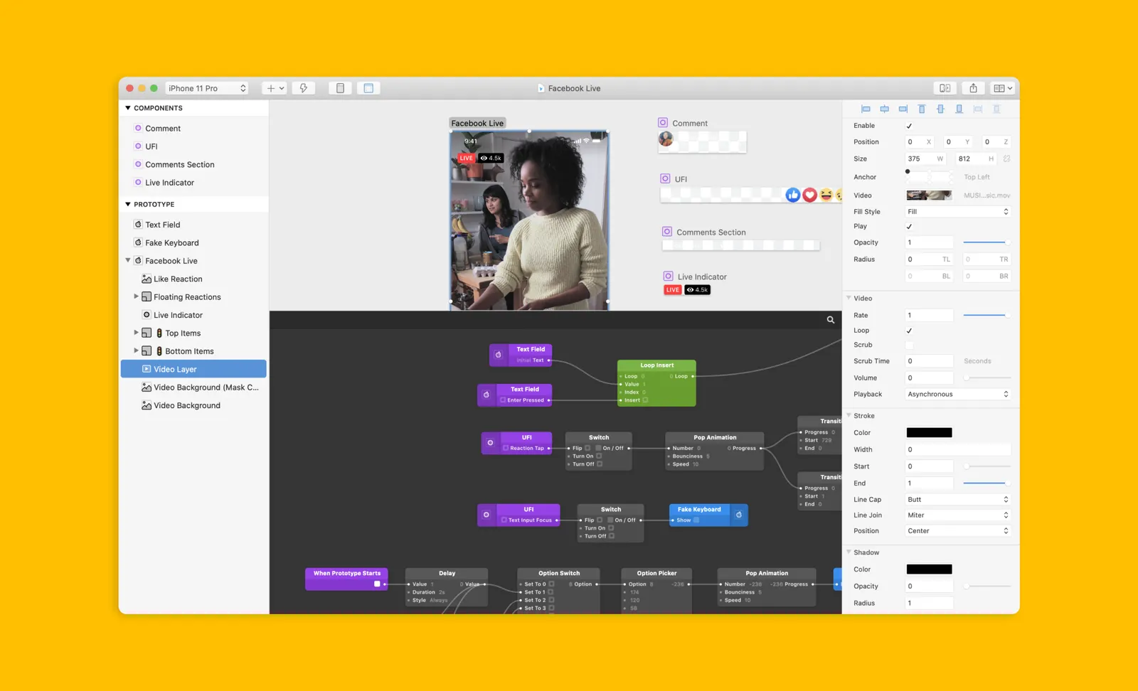
Task: Toggle the canvas window layout button
Action: pyautogui.click(x=368, y=88)
